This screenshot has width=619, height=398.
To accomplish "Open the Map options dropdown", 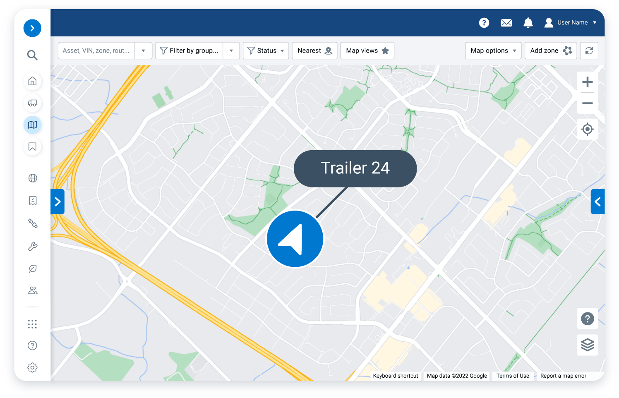I will [x=493, y=50].
